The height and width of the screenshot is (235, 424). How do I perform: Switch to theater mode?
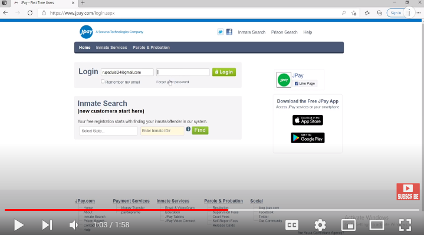pyautogui.click(x=377, y=225)
